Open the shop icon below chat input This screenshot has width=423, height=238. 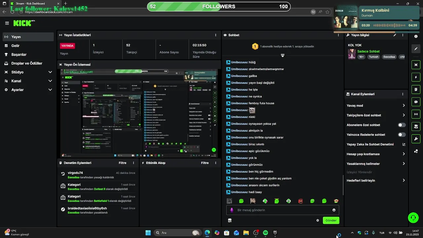point(230,220)
